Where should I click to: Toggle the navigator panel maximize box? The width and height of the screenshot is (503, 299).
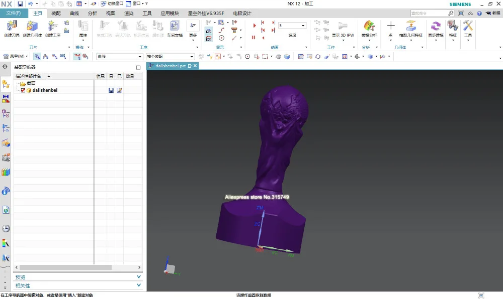coord(138,67)
